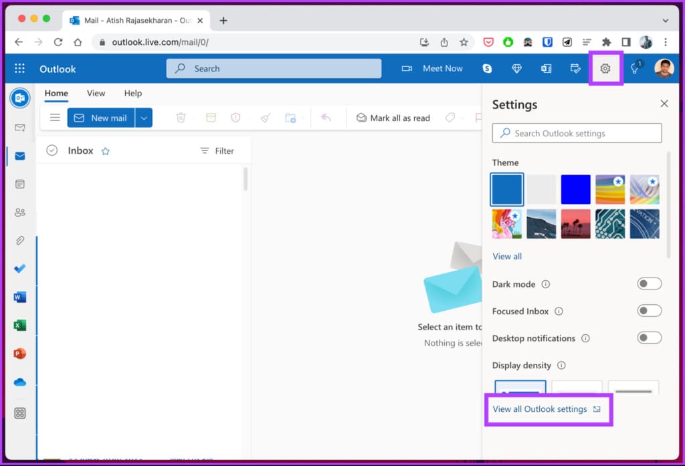Screen dimensions: 685x466
Task: Select the default blue theme swatch
Action: pyautogui.click(x=506, y=190)
